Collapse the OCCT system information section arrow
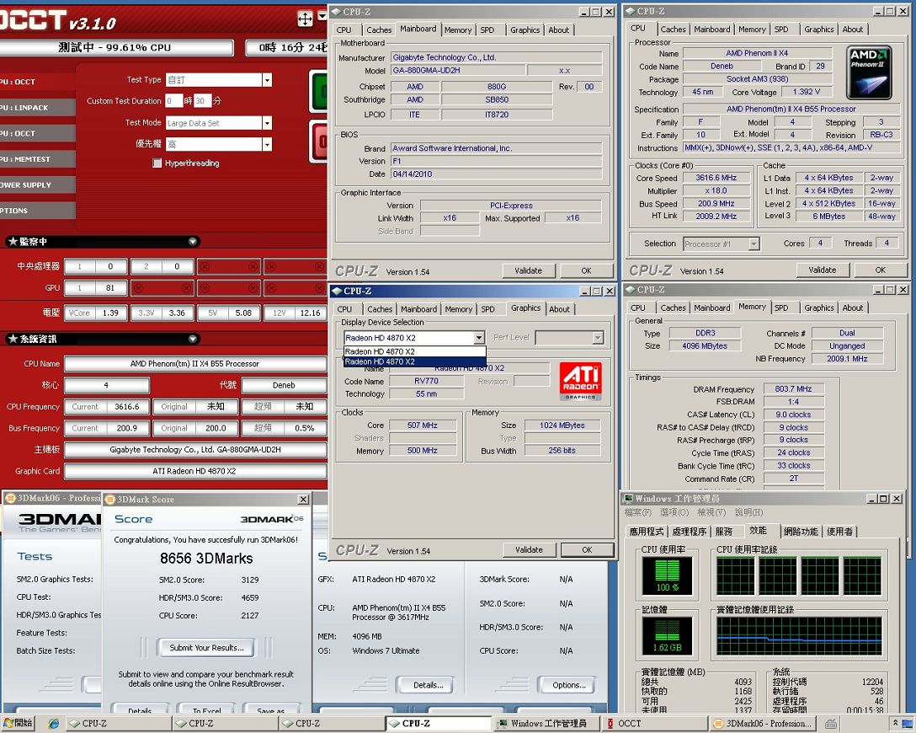 (193, 339)
